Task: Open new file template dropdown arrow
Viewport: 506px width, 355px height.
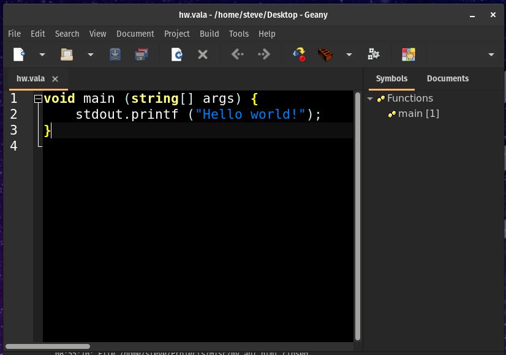Action: tap(42, 55)
